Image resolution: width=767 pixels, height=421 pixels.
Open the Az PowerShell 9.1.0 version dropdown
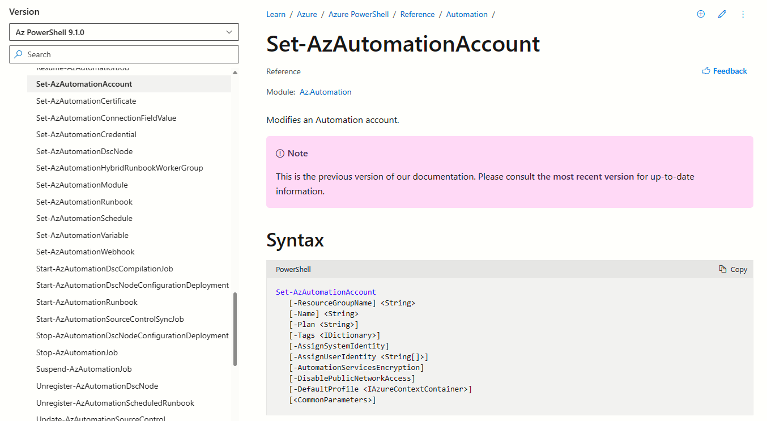click(x=124, y=32)
